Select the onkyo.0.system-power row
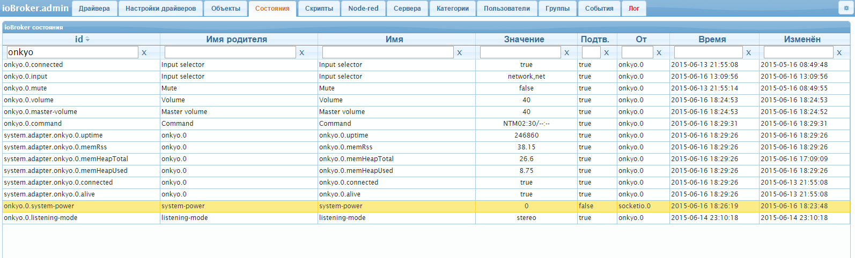The width and height of the screenshot is (855, 258). coord(426,206)
